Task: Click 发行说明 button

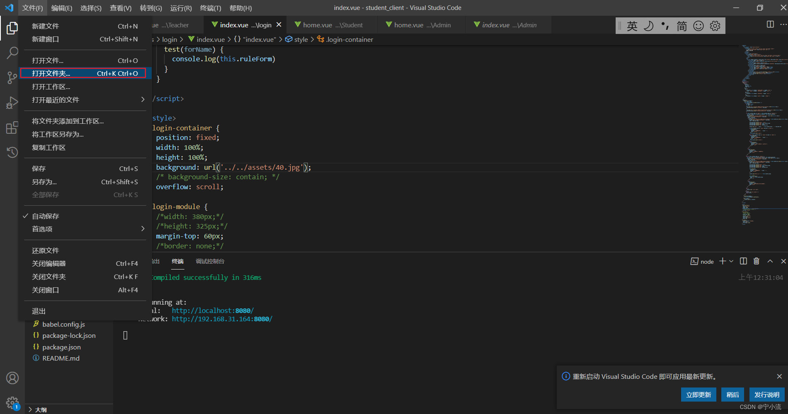Action: click(x=767, y=395)
